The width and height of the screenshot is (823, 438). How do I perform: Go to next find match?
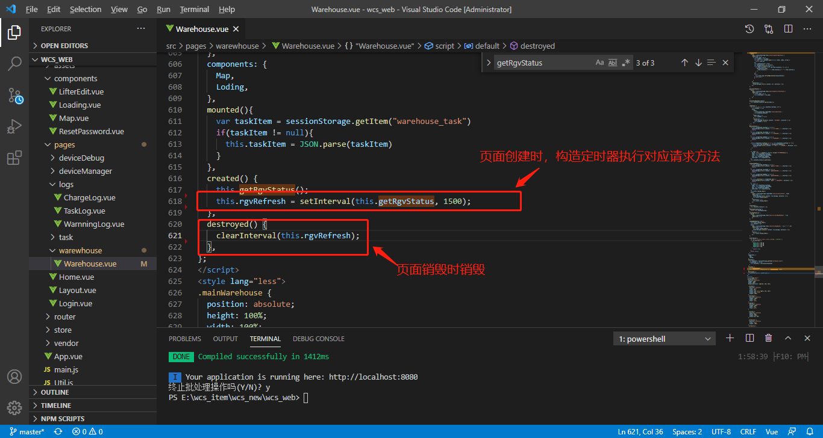coord(698,63)
